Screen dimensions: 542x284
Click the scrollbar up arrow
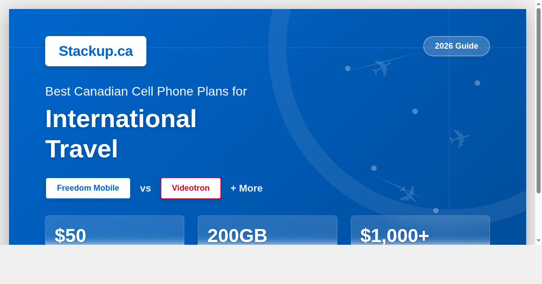[x=538, y=4]
